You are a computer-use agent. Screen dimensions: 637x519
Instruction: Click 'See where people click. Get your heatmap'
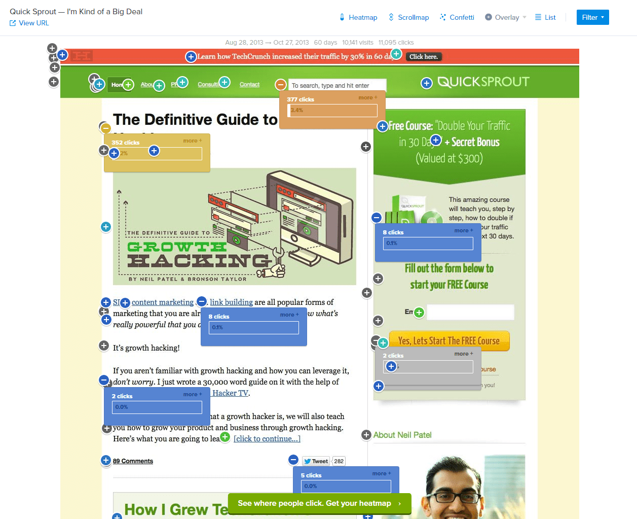320,503
